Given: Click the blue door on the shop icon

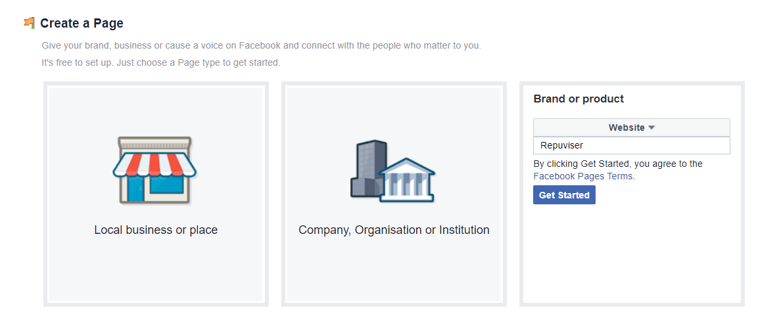Looking at the screenshot, I should tap(135, 189).
